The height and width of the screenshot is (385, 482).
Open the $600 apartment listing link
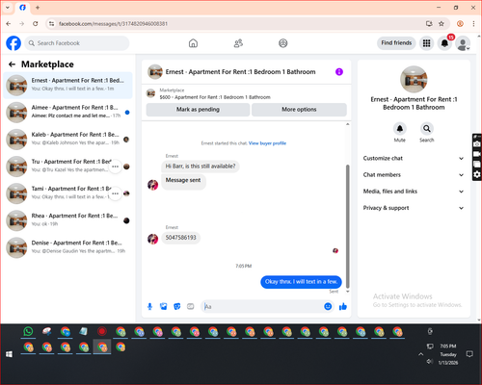click(x=215, y=97)
